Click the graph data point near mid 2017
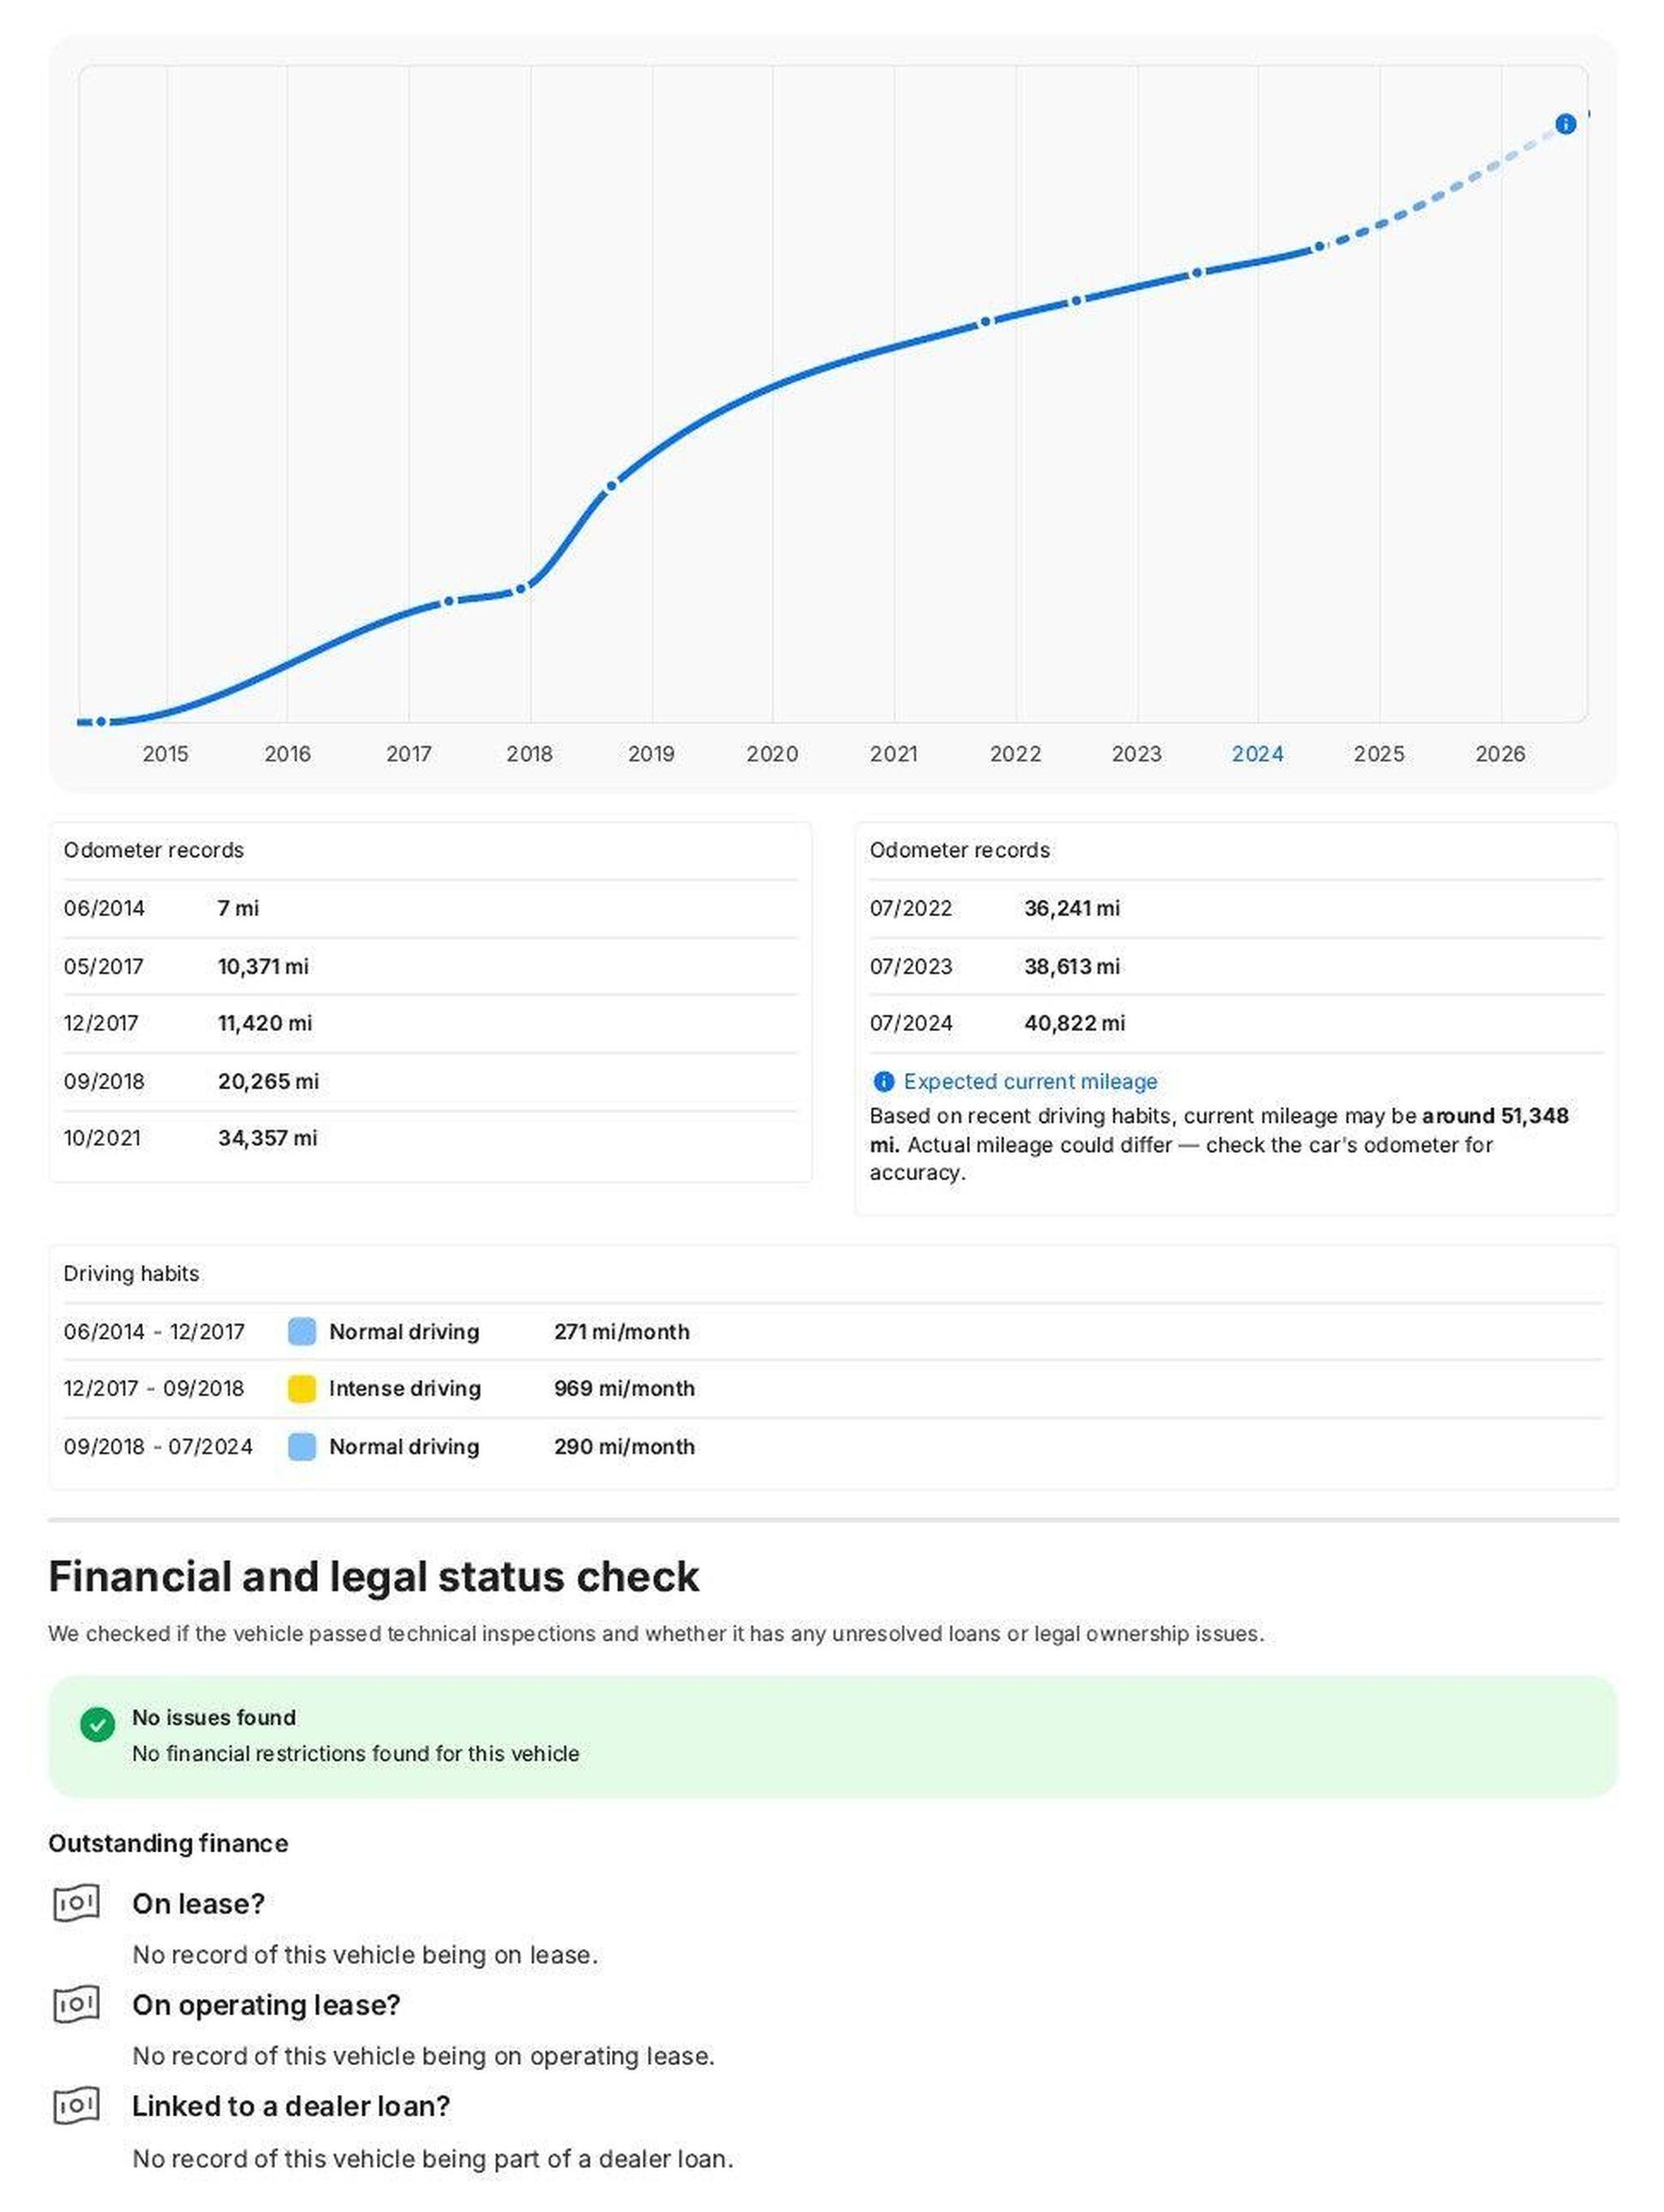Screen dimensions: 1664x2212 (x=448, y=601)
